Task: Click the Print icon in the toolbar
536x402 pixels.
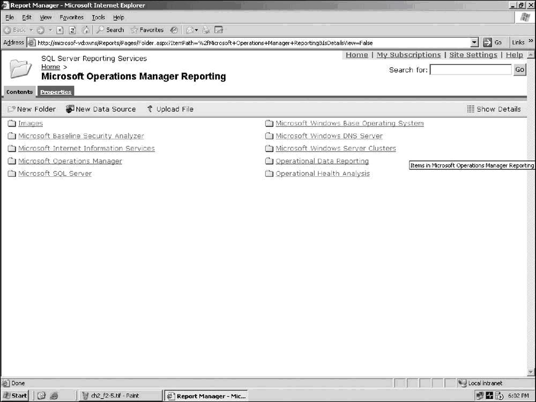Action: [x=206, y=30]
